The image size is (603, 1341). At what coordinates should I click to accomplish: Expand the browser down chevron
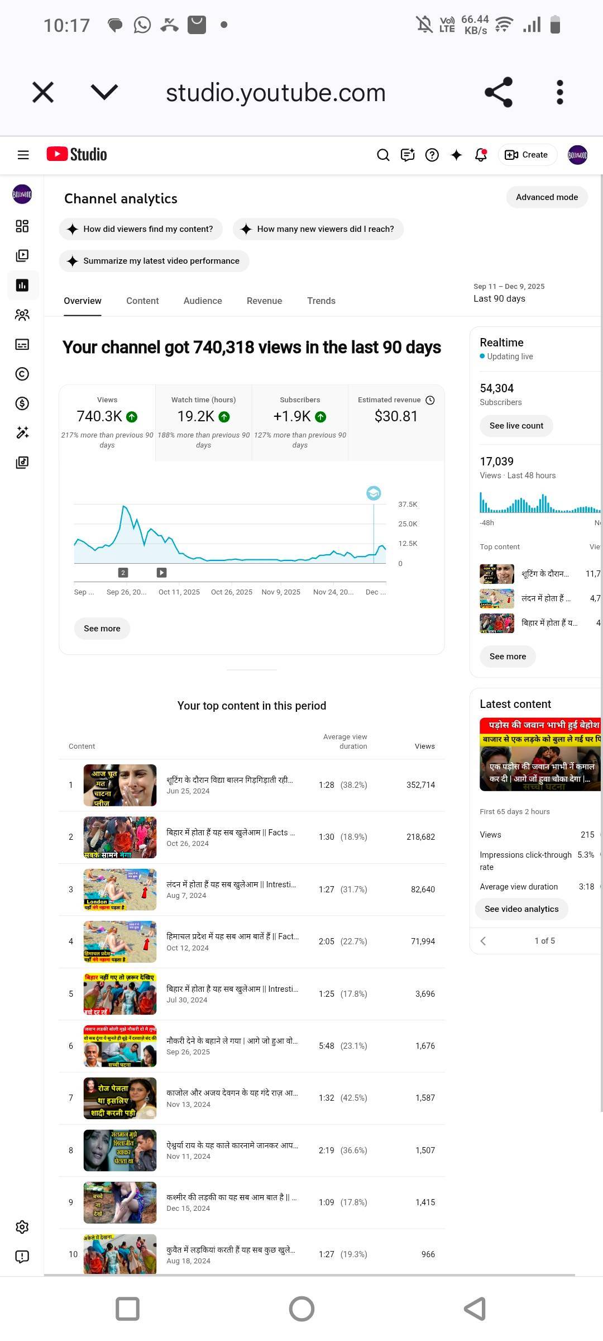click(x=104, y=92)
